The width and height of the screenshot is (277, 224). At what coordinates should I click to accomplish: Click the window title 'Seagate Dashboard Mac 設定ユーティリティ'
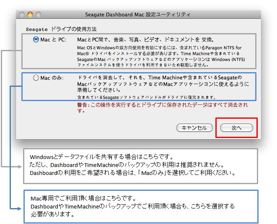(137, 15)
